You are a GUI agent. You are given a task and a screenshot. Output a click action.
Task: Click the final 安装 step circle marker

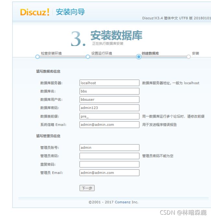[189, 57]
